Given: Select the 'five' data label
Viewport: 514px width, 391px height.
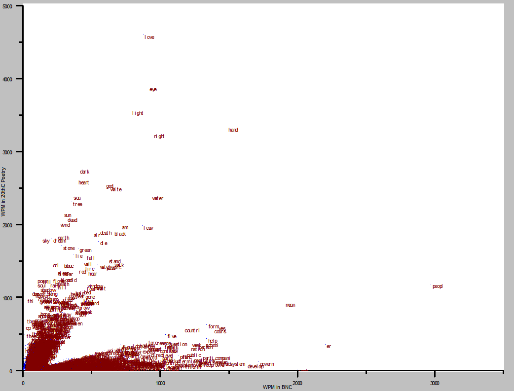Looking at the screenshot, I should point(172,337).
